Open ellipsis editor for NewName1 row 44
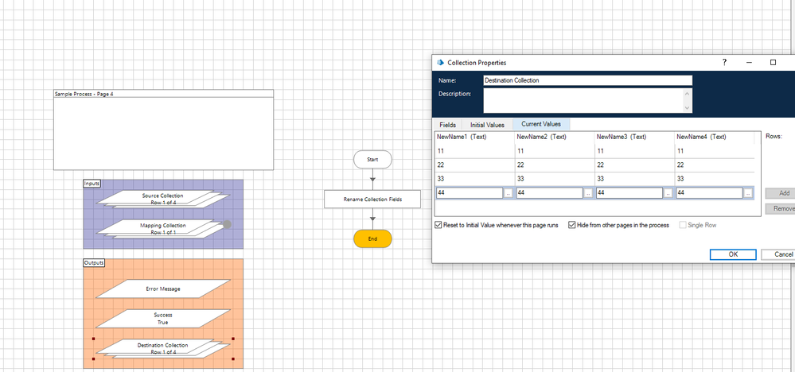795x372 pixels. (509, 192)
